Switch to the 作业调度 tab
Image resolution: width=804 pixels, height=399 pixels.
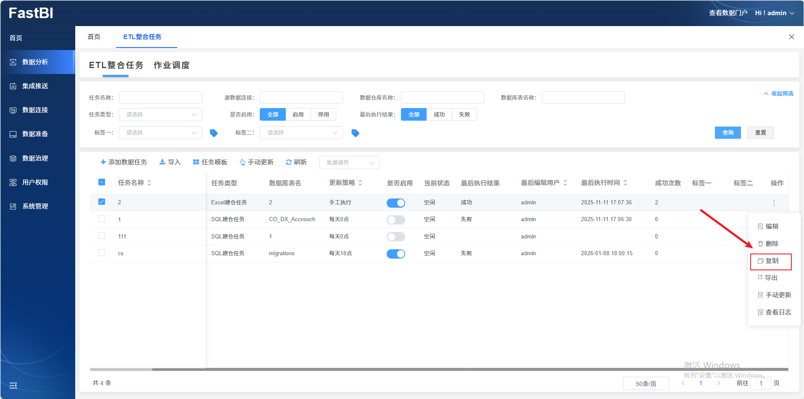pos(171,65)
